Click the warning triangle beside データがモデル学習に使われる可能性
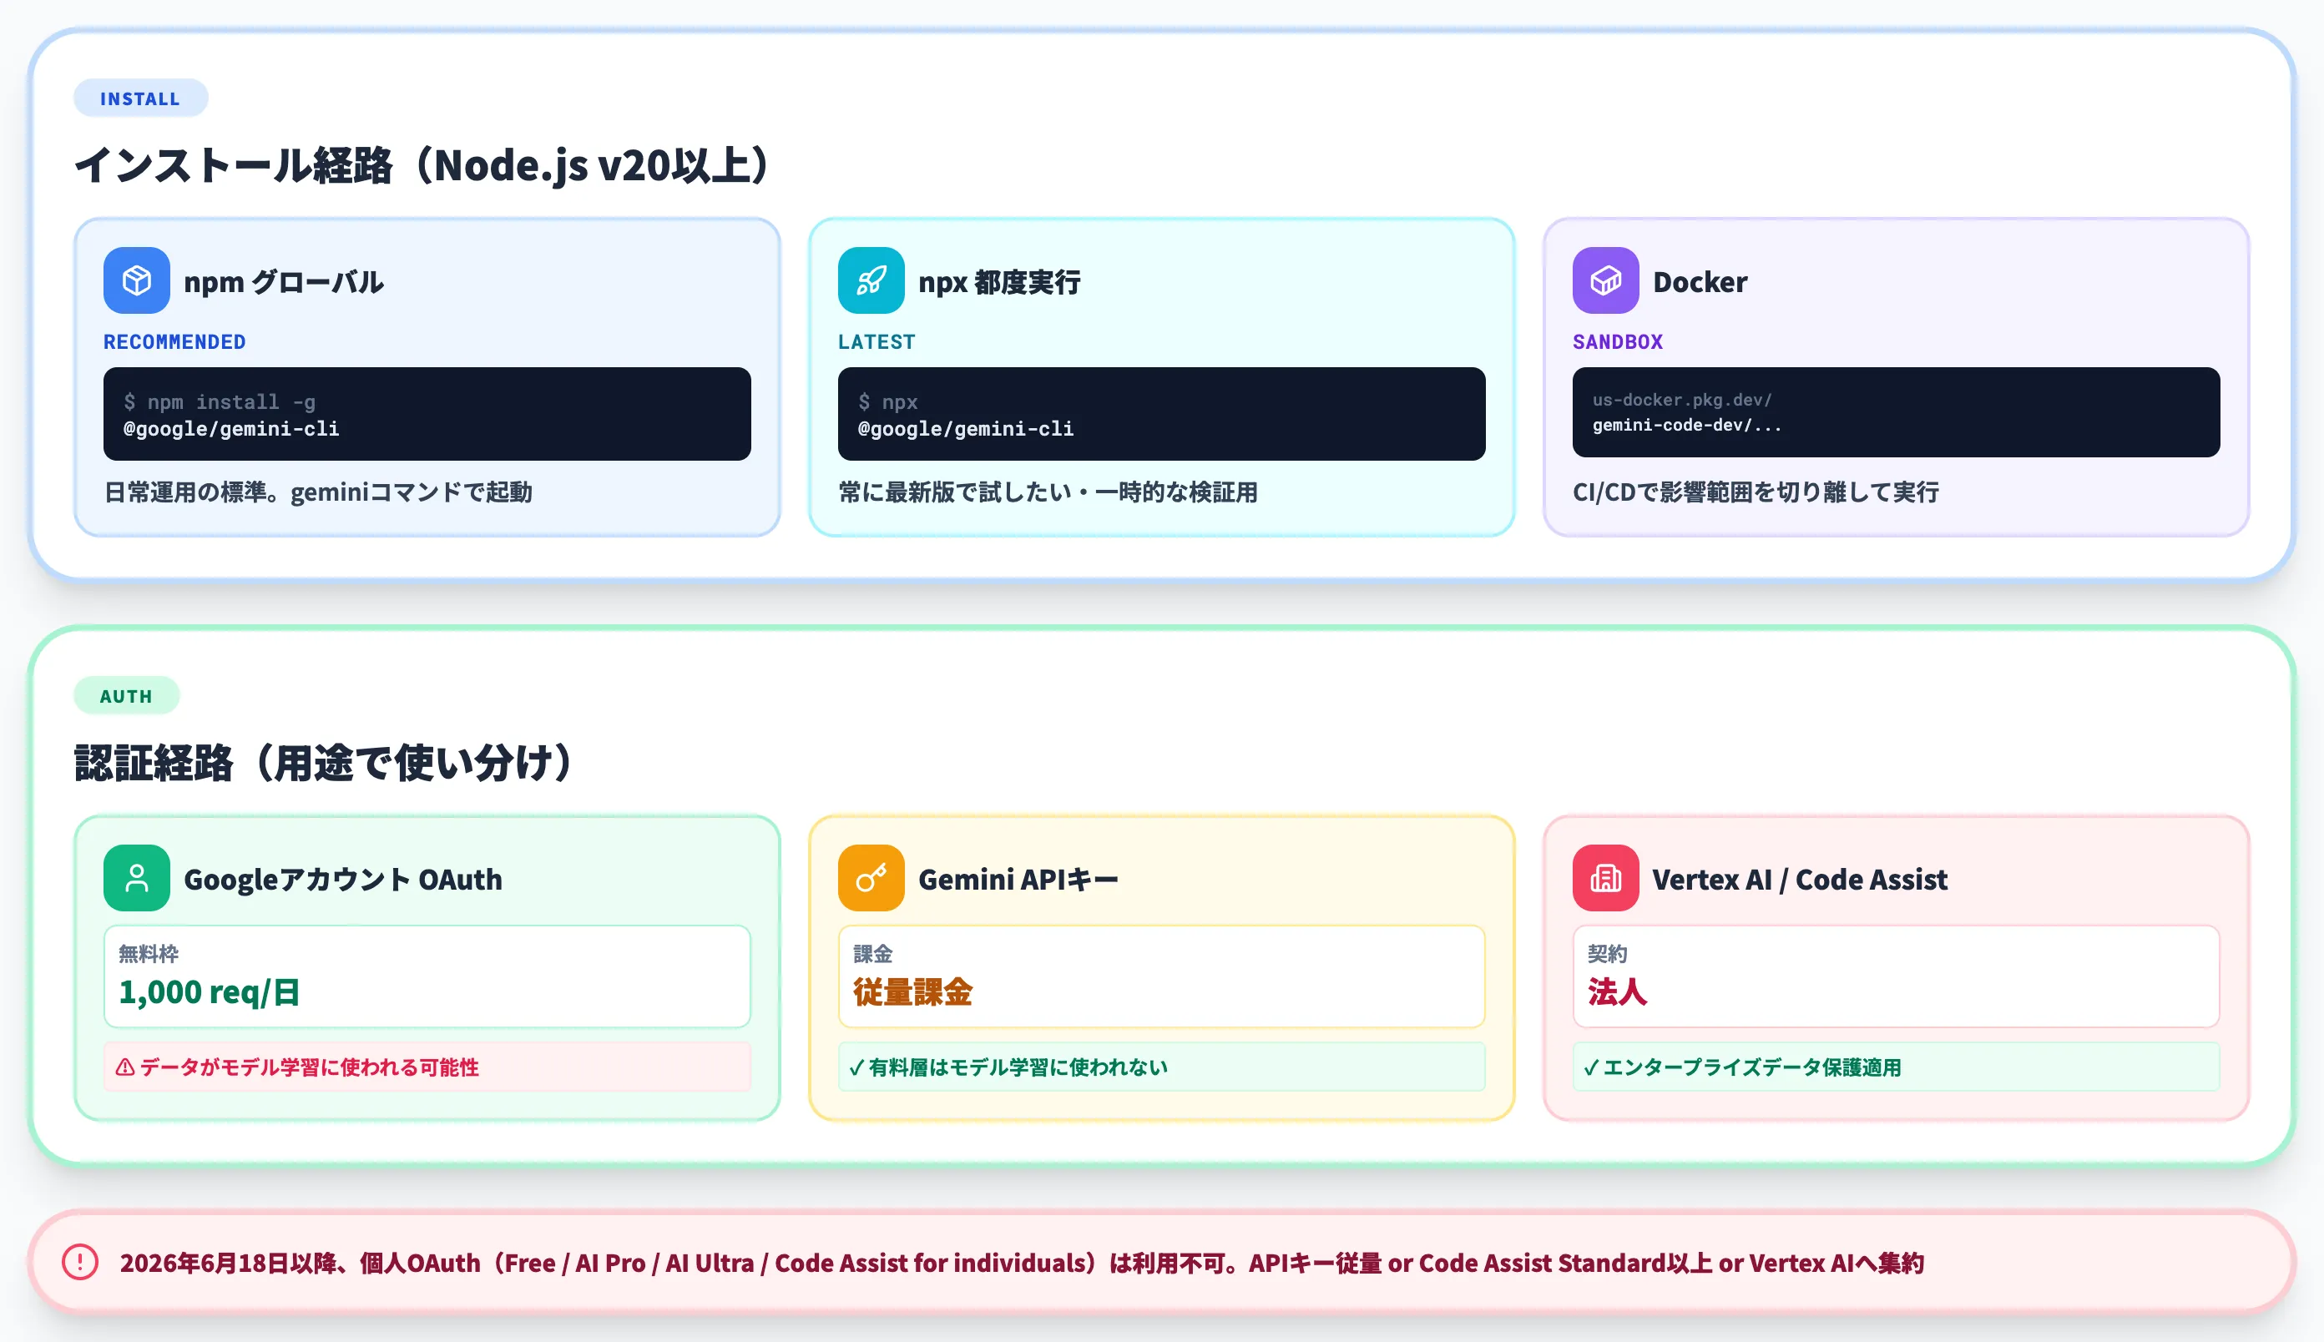 pyautogui.click(x=125, y=1067)
